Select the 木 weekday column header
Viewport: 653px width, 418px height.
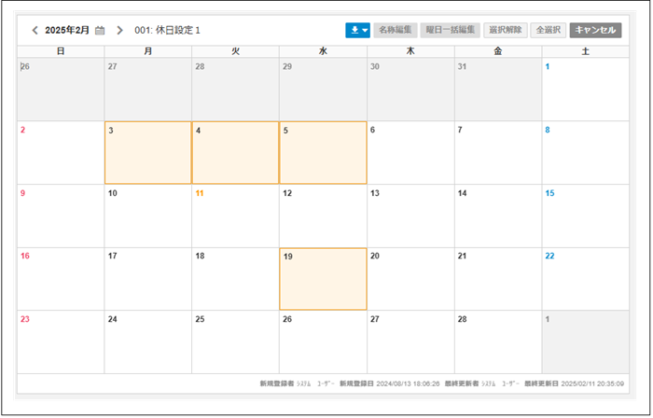410,51
